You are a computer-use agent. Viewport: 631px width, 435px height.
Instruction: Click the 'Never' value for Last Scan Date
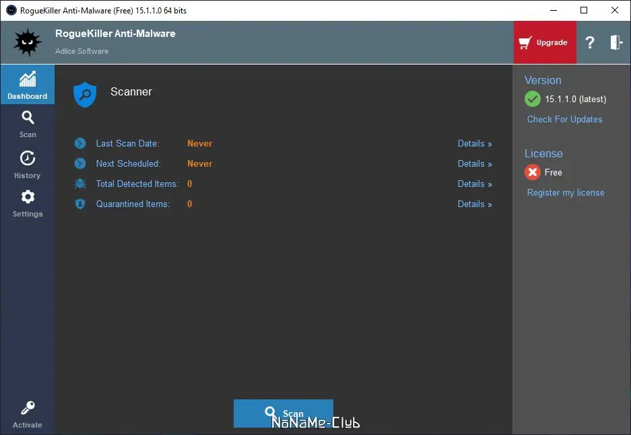pos(199,143)
